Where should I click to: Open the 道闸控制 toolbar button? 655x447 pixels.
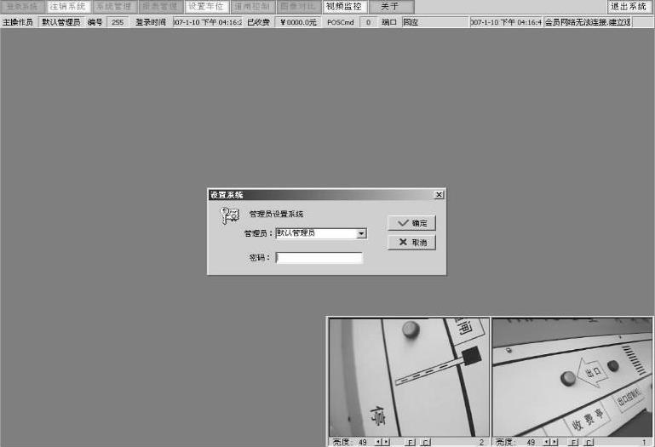coord(252,7)
